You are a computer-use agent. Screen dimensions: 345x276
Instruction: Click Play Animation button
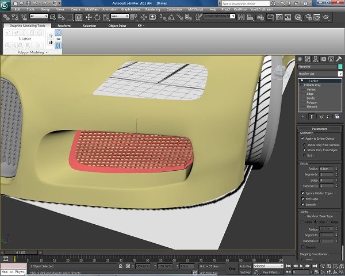pos(302,266)
